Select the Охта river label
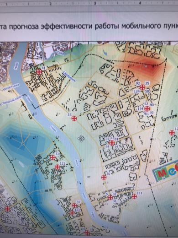 point(59,54)
